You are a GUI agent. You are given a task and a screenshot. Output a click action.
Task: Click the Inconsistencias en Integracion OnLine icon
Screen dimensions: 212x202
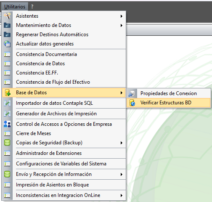(x=7, y=195)
